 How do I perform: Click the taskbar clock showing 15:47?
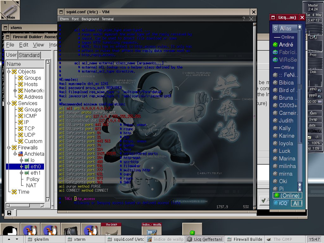coord(314,239)
